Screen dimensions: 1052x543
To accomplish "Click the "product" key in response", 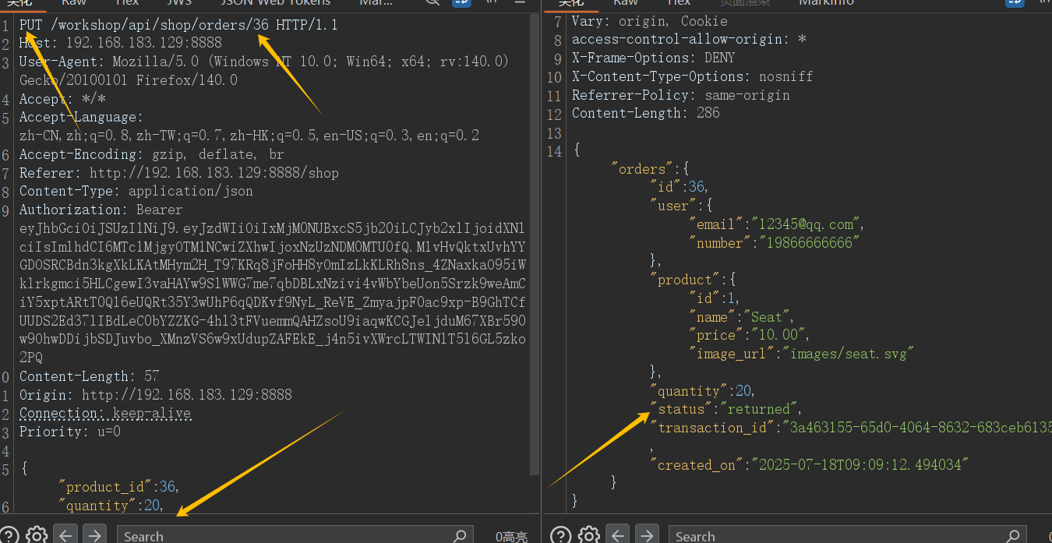I will click(685, 280).
